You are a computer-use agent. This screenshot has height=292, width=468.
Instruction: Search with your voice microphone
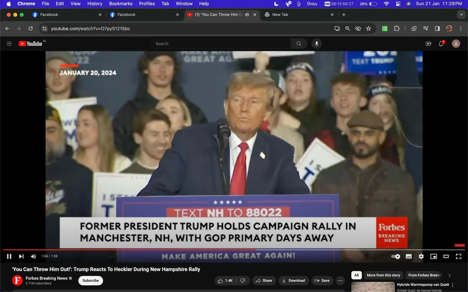pyautogui.click(x=317, y=44)
